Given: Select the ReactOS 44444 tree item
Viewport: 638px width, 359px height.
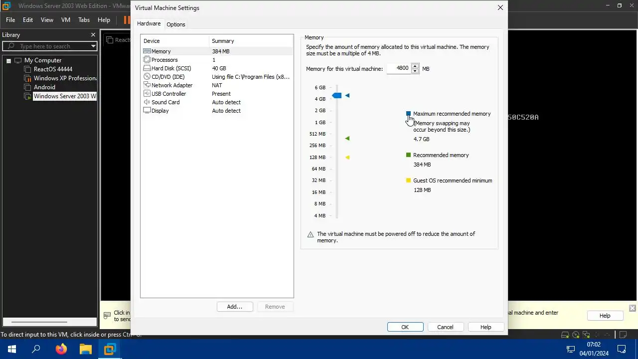Looking at the screenshot, I should click(53, 69).
